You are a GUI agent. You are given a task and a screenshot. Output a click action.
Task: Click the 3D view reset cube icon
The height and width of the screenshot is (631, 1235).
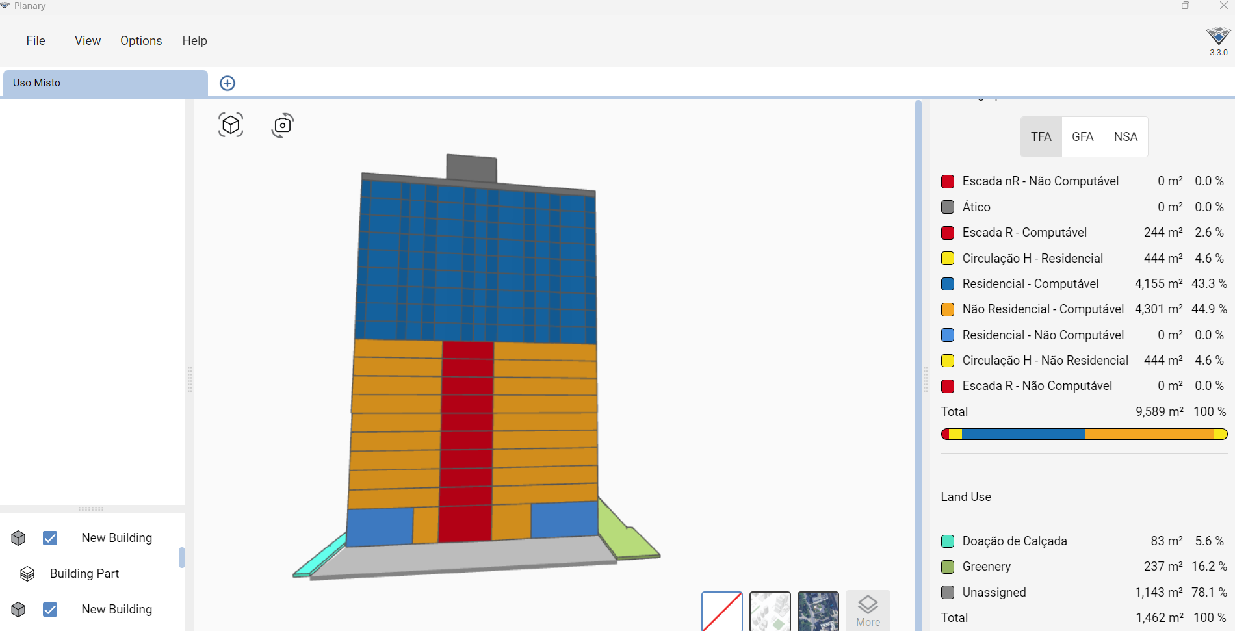pos(231,125)
